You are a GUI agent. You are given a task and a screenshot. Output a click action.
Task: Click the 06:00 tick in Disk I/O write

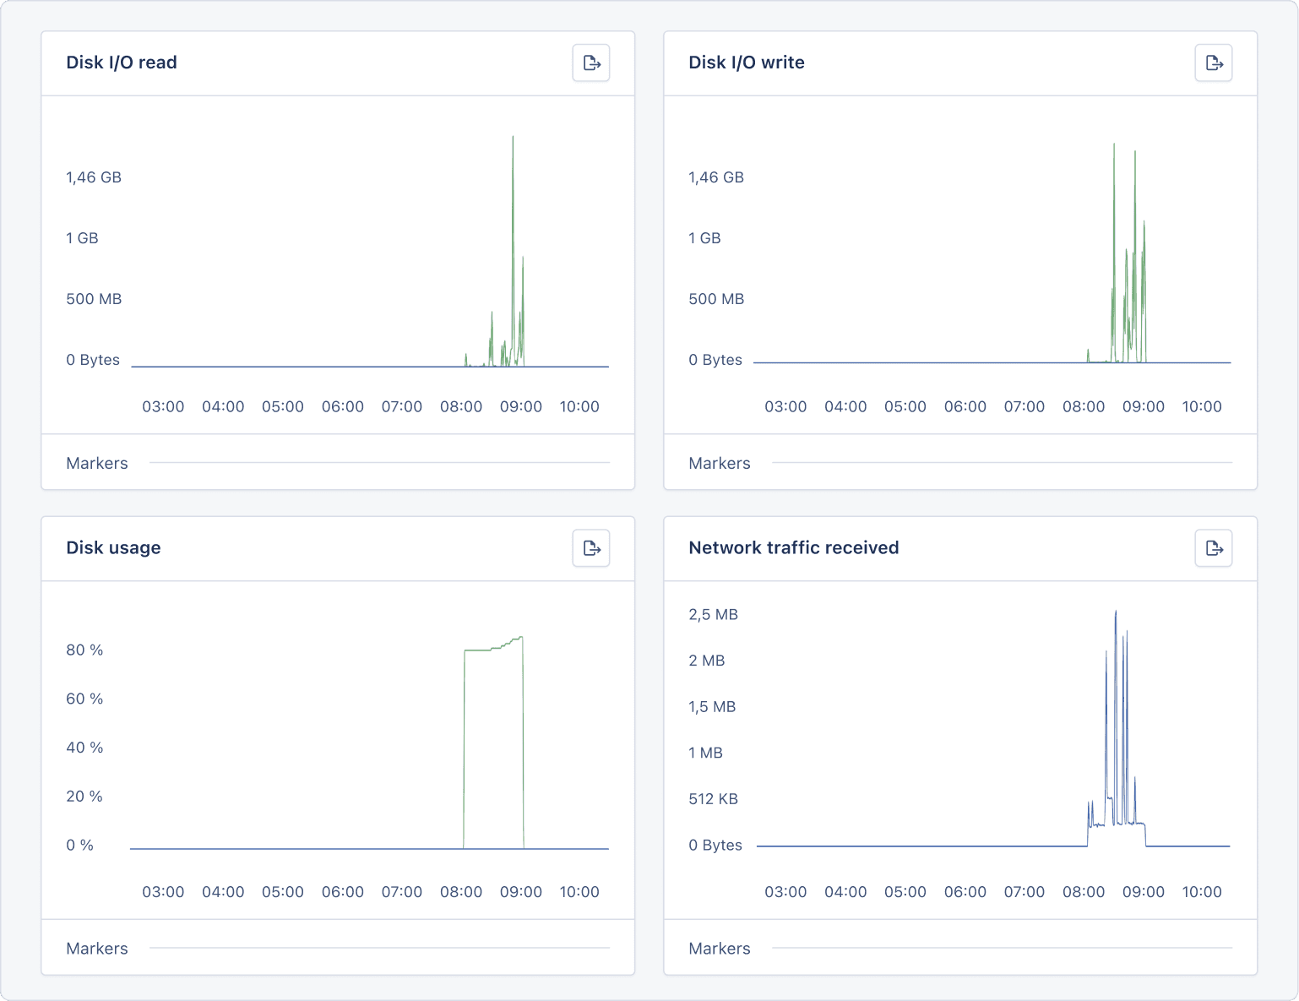965,406
